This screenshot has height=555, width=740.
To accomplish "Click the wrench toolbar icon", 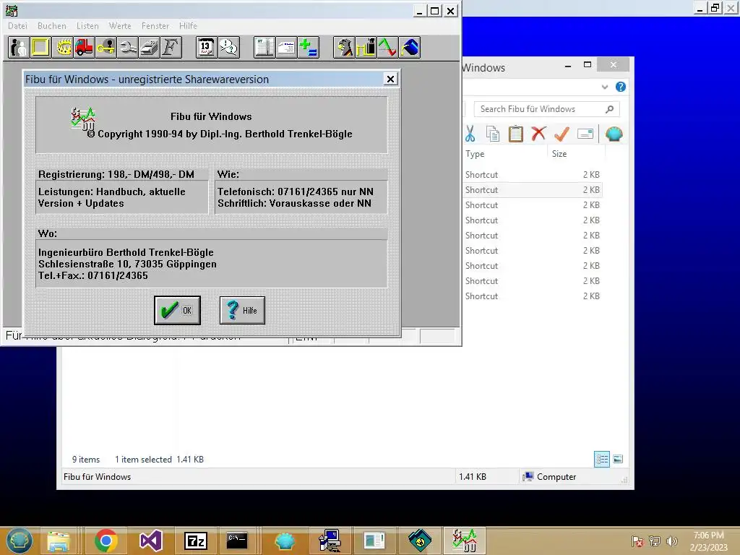I will [x=127, y=47].
